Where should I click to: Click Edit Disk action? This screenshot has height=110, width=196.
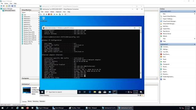166,26
